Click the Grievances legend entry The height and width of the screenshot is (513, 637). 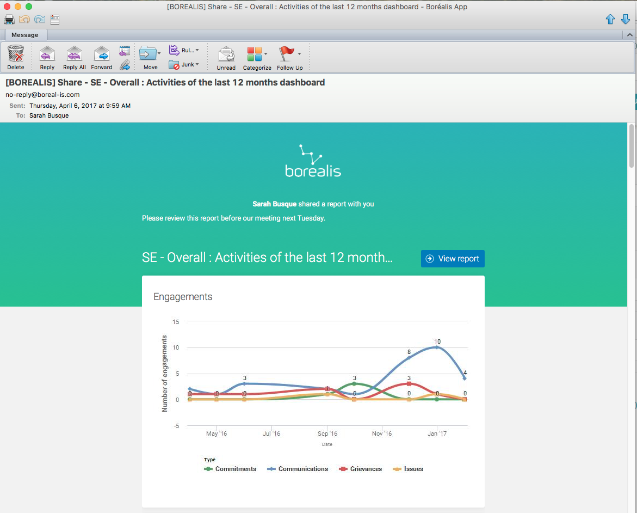pyautogui.click(x=360, y=469)
